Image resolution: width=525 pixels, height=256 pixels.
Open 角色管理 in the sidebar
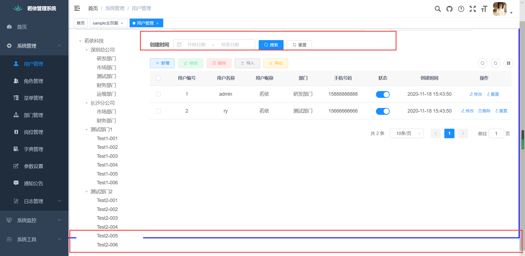(x=34, y=81)
